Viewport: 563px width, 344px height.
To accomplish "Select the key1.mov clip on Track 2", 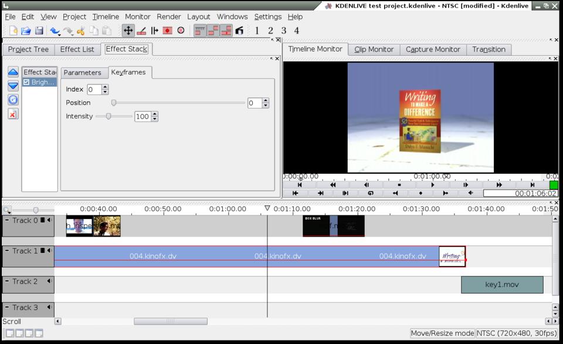I will point(501,285).
